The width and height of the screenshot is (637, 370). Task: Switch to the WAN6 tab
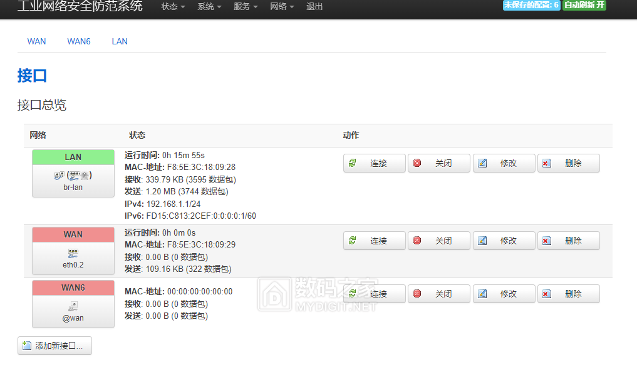click(x=79, y=41)
